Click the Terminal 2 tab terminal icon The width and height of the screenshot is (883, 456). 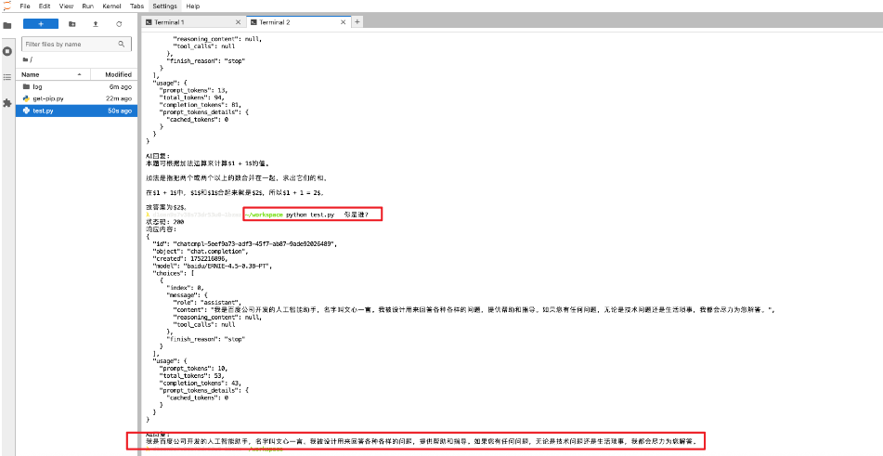(254, 22)
